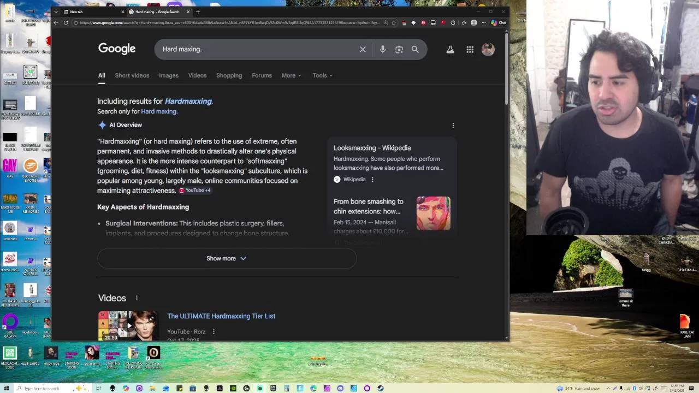Close the 'New tab' browser tab
This screenshot has height=393, width=699.
pos(122,11)
